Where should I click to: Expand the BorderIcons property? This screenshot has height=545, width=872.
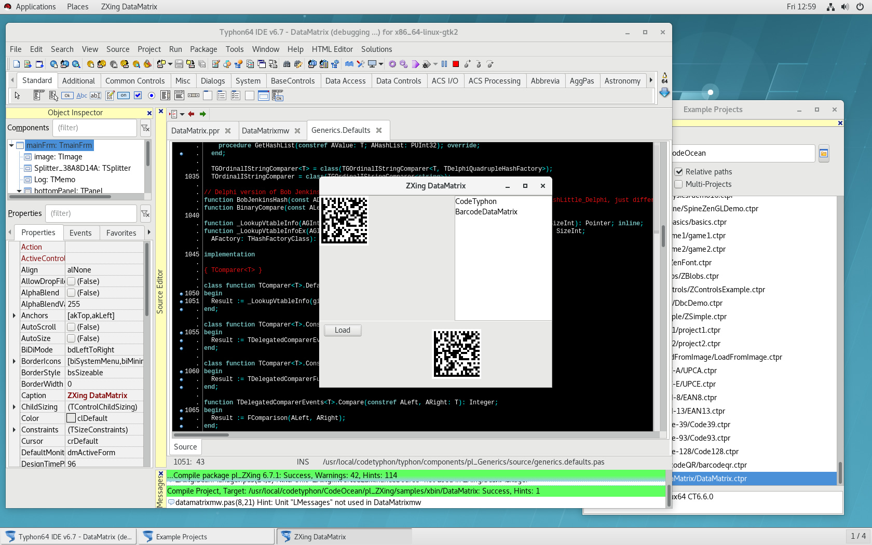[x=14, y=361]
